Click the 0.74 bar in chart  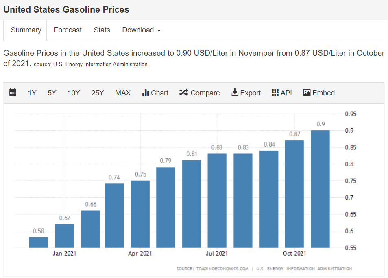[x=114, y=216]
